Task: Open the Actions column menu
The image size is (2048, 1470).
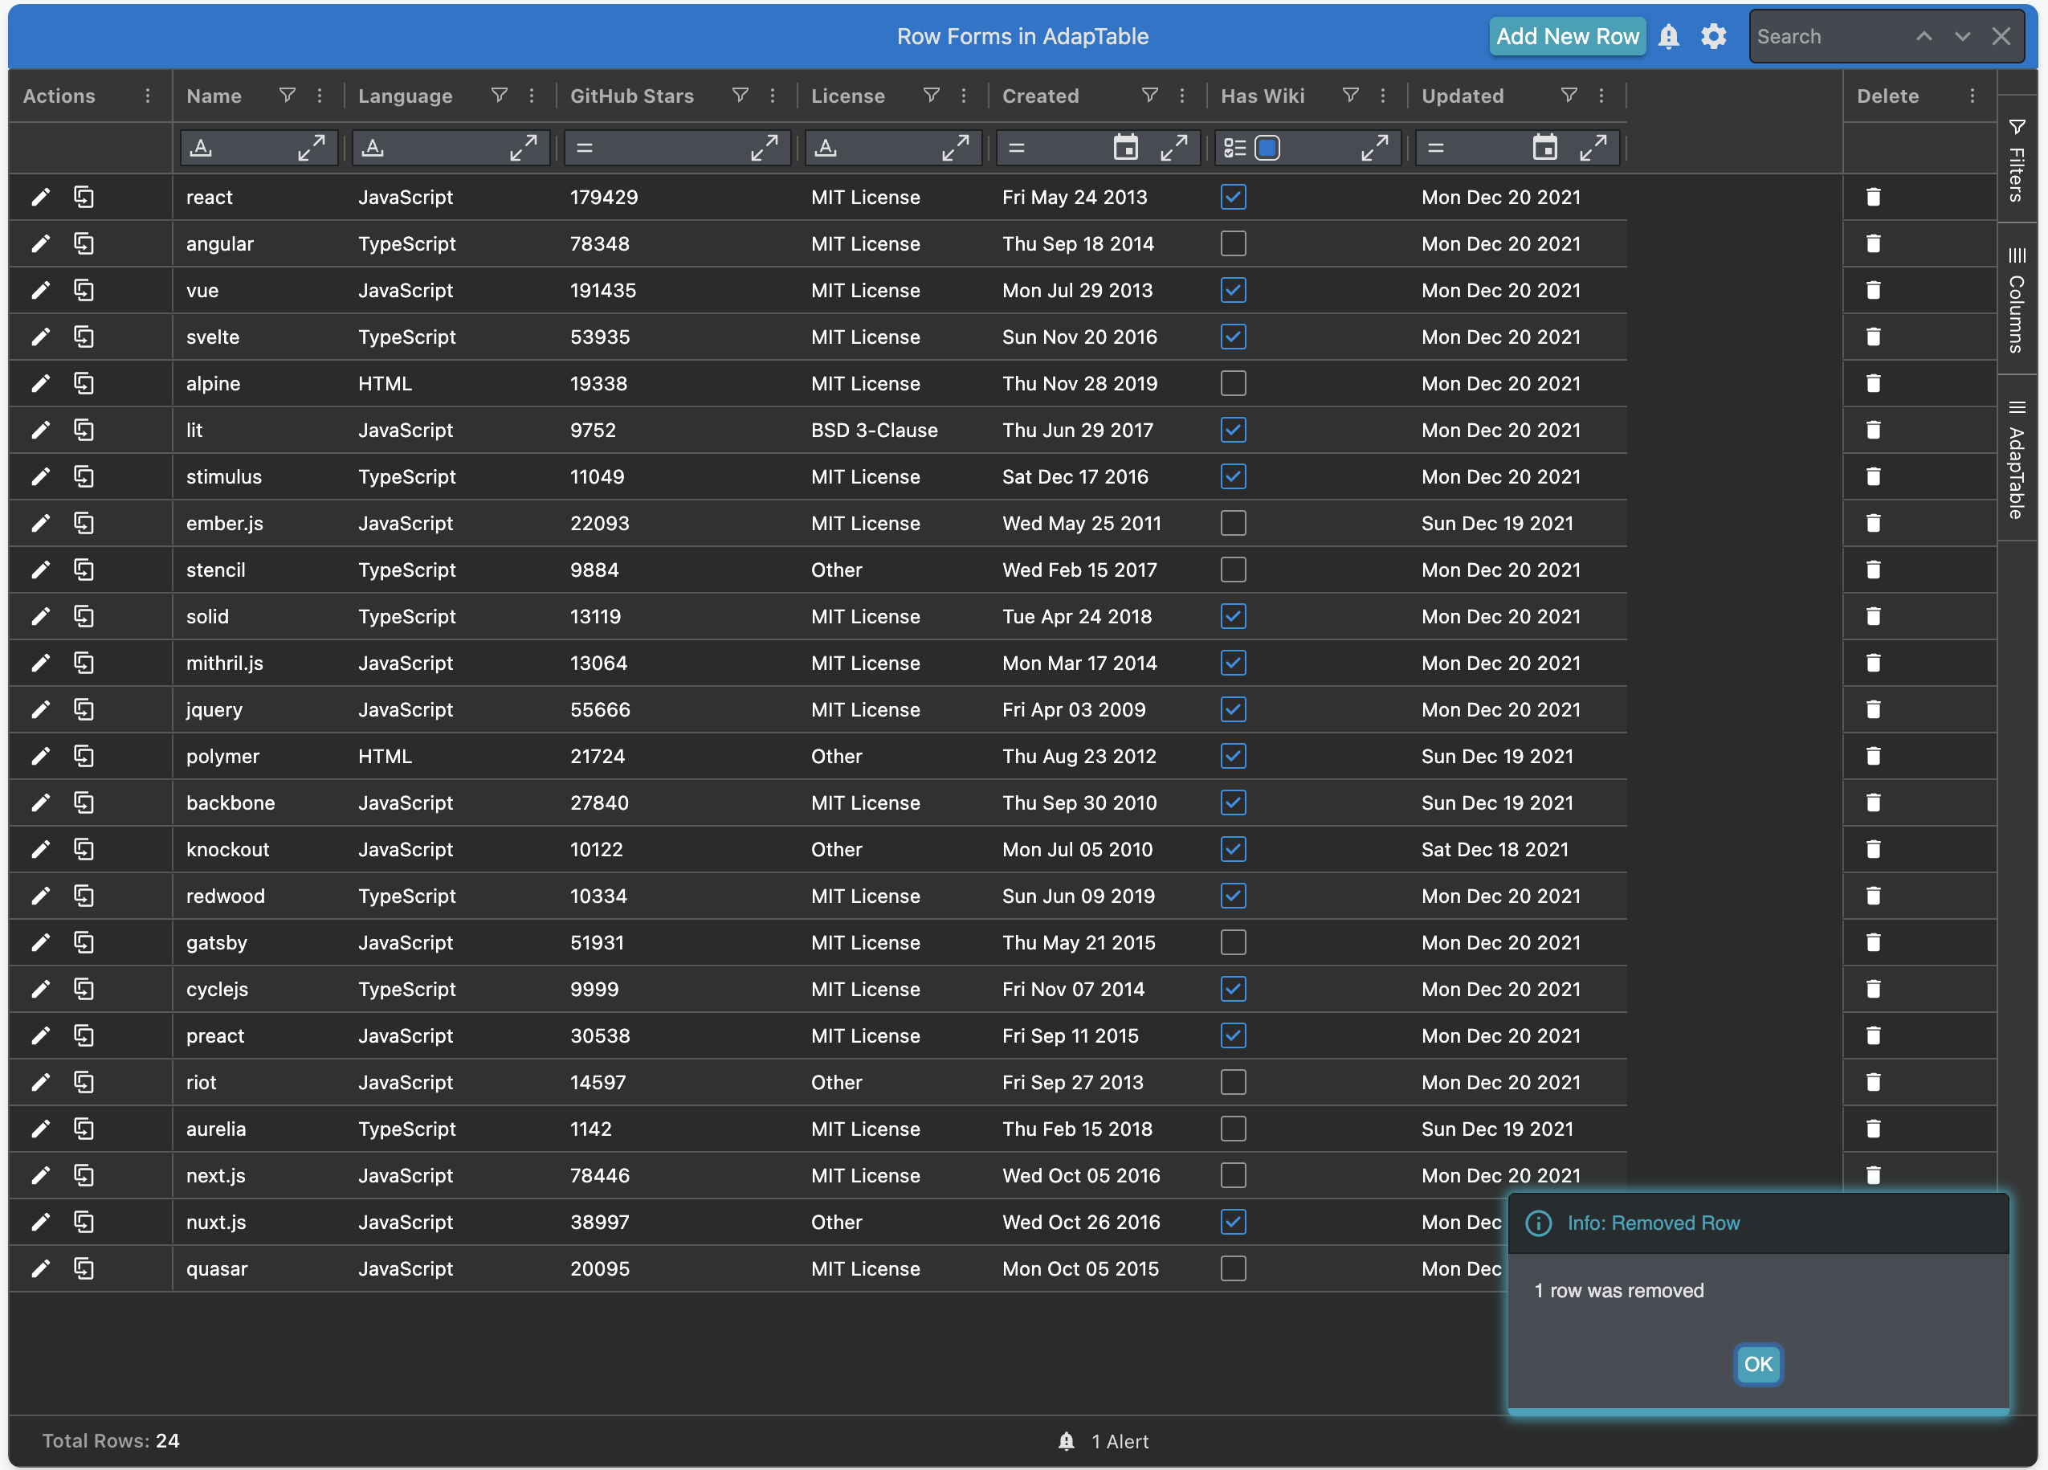Action: click(148, 96)
